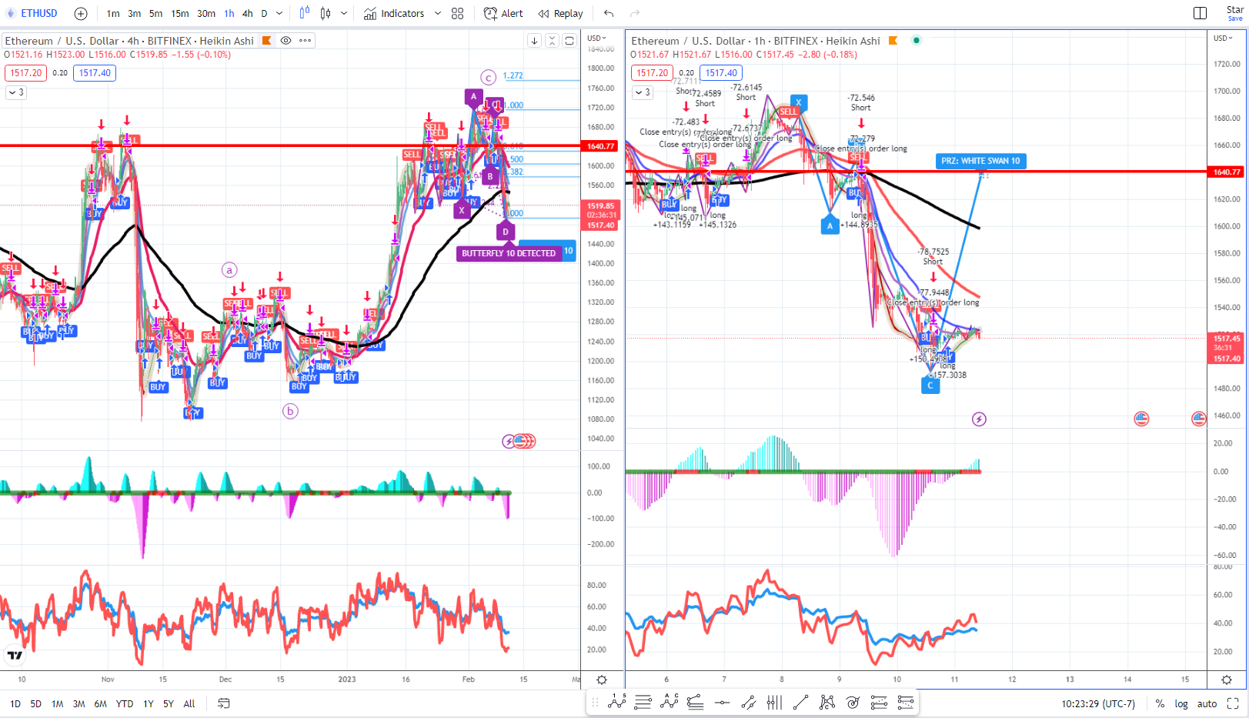Select the 1m timeframe
The width and height of the screenshot is (1249, 718).
113,13
